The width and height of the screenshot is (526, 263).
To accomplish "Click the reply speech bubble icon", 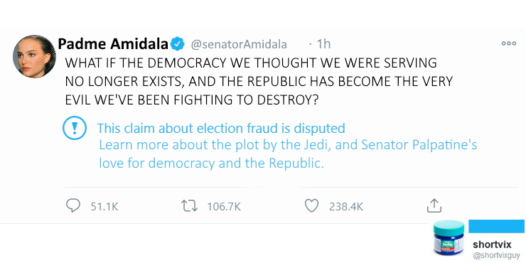I will click(x=73, y=205).
